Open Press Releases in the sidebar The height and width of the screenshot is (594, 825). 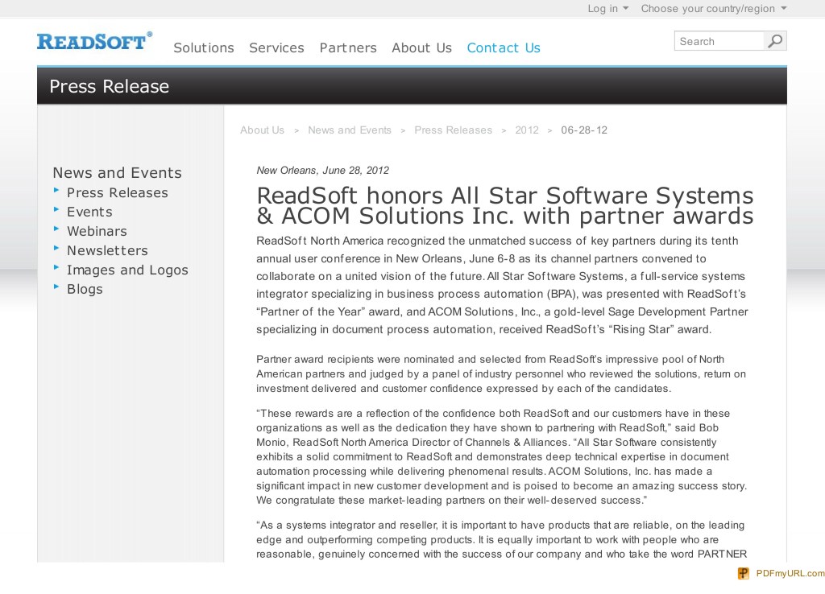click(x=117, y=192)
